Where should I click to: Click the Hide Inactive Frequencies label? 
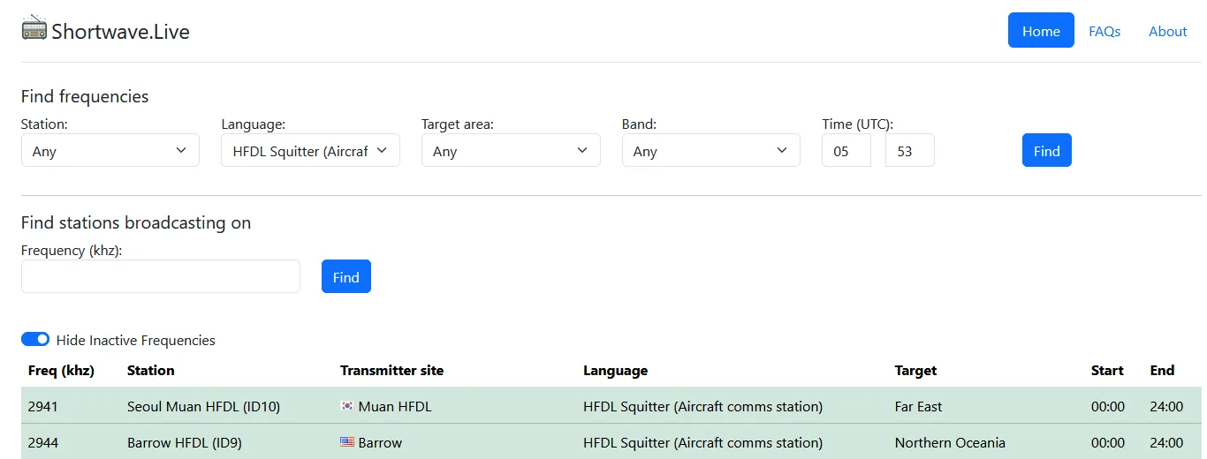point(136,341)
